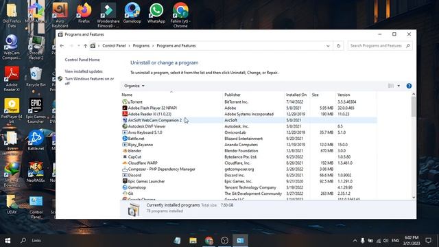Screen dimensions: 439x247
Task: Open the Organize dropdown
Action: tap(134, 86)
